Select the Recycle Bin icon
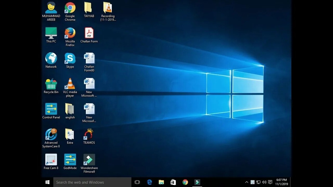This screenshot has height=187, width=333. pyautogui.click(x=51, y=86)
